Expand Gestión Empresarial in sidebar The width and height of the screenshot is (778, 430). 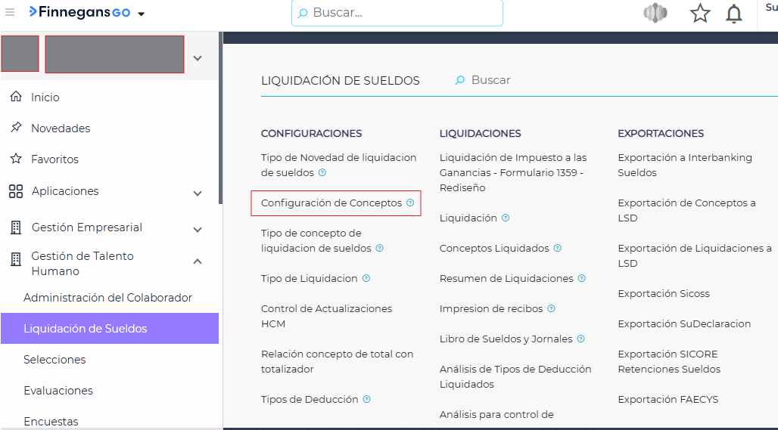[198, 230]
